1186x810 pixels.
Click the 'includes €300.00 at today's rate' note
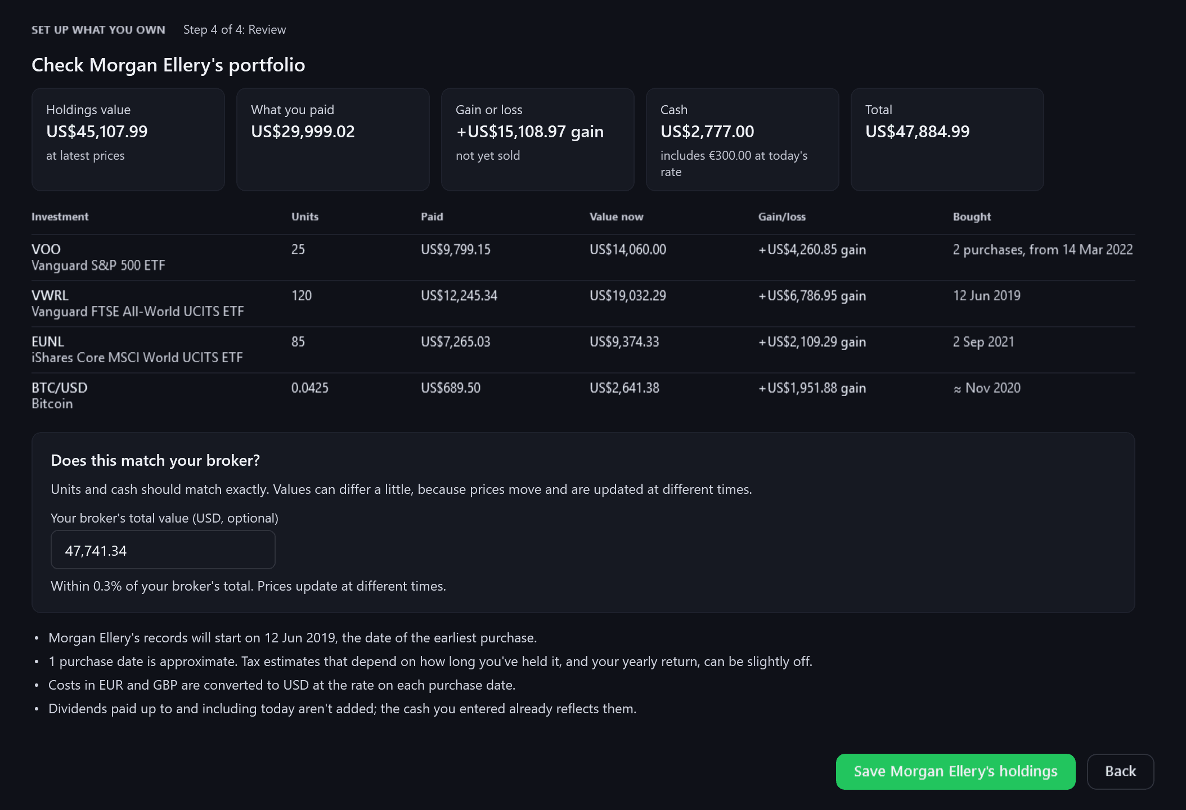point(734,164)
